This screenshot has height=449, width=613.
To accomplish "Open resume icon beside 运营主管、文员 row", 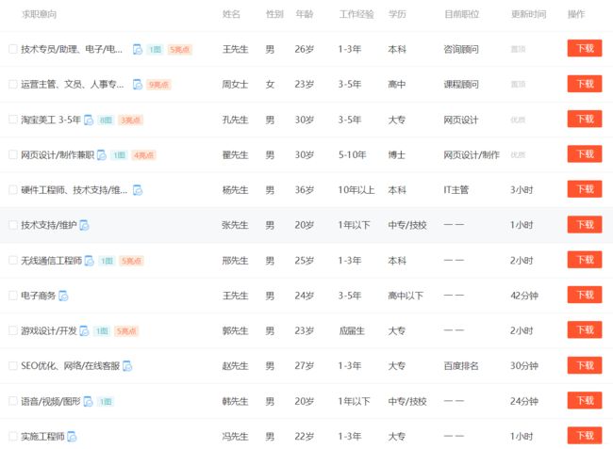I will click(x=138, y=85).
